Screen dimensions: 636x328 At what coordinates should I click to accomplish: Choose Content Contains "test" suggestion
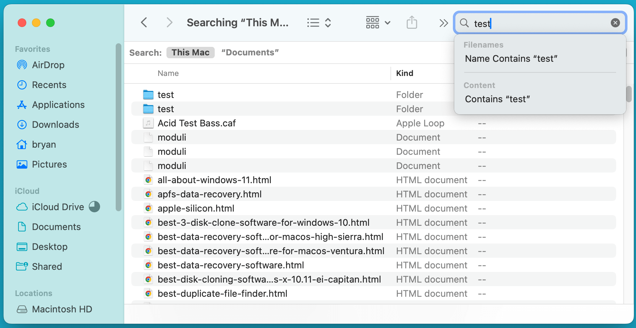[x=497, y=99]
